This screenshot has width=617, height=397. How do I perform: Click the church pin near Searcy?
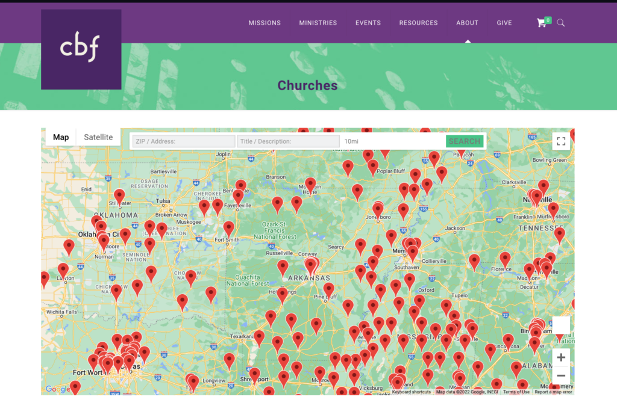point(360,247)
